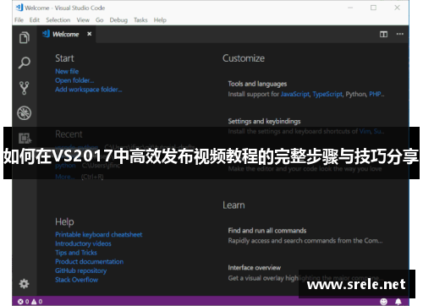The image size is (423, 306).
Task: Minimize the Visual Studio Code window
Action: pyautogui.click(x=350, y=8)
